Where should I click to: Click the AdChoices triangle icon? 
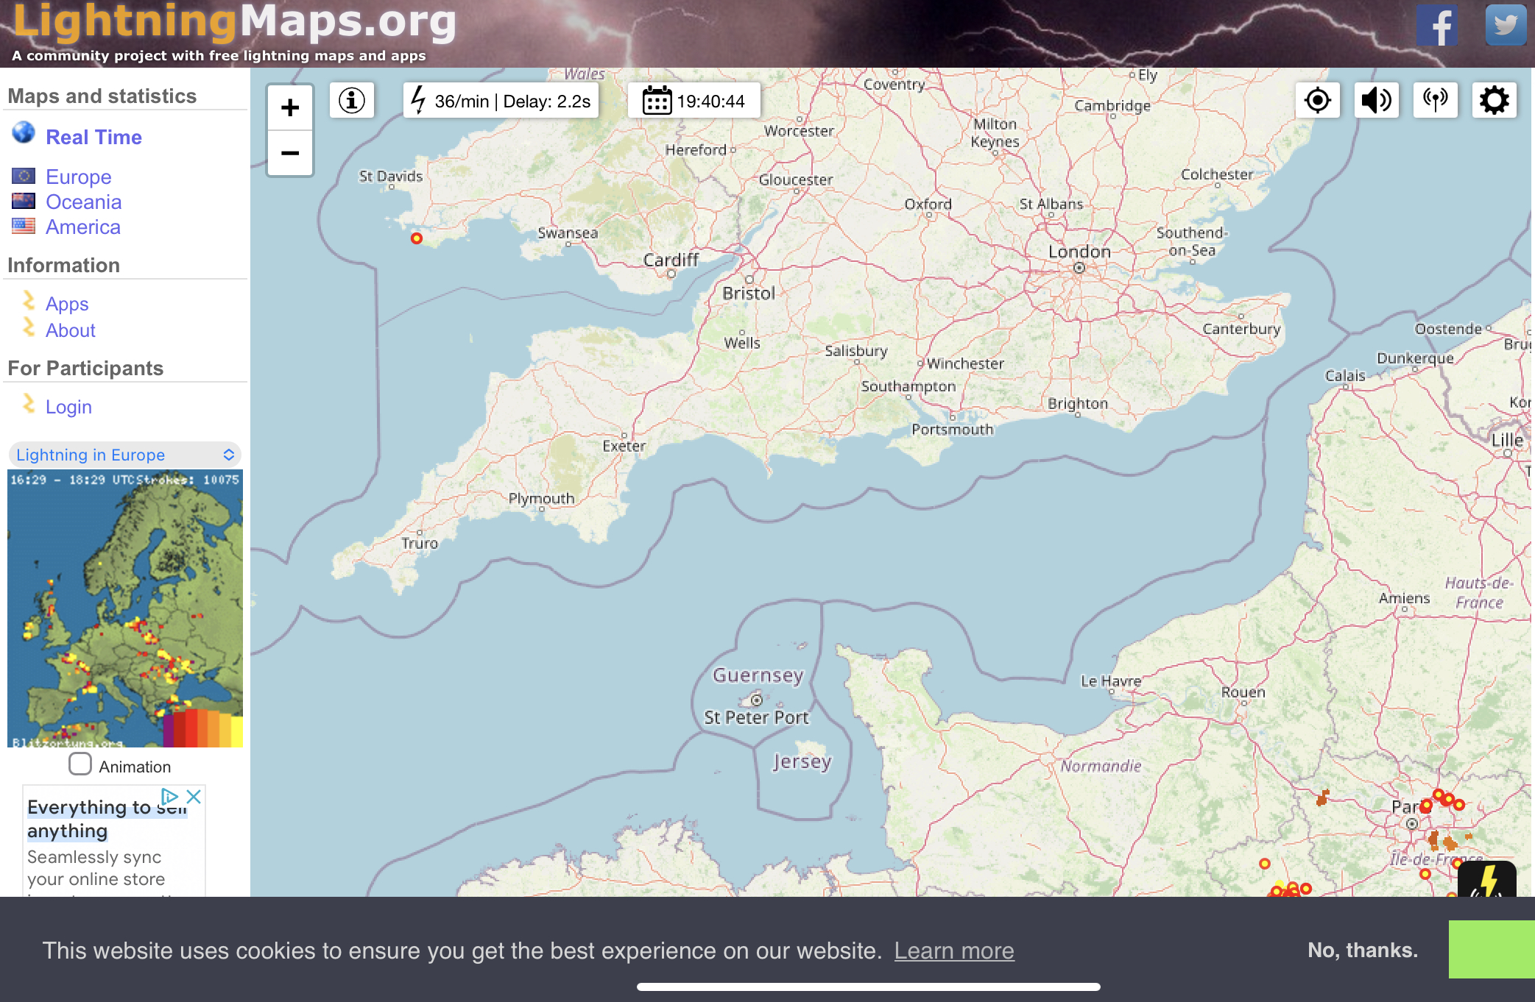coord(169,796)
